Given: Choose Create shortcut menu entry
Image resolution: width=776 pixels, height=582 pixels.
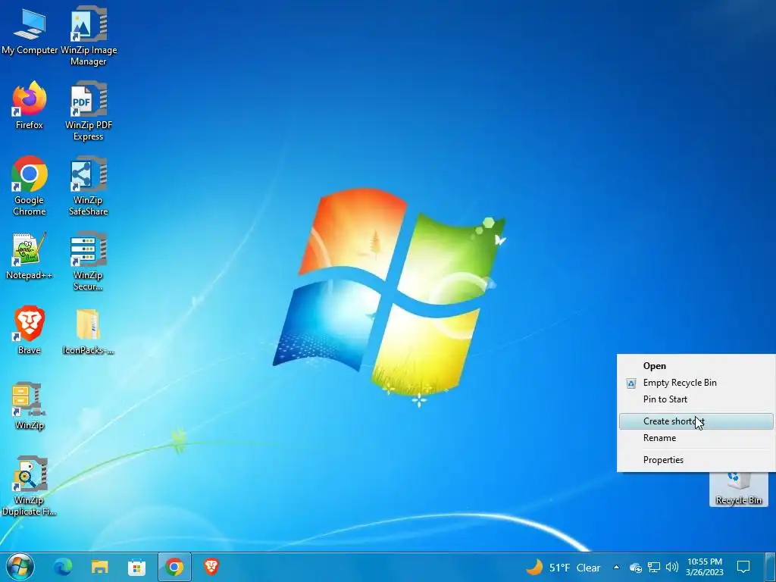Looking at the screenshot, I should (696, 421).
